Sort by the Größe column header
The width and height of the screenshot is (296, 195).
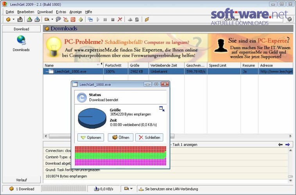tap(138, 65)
